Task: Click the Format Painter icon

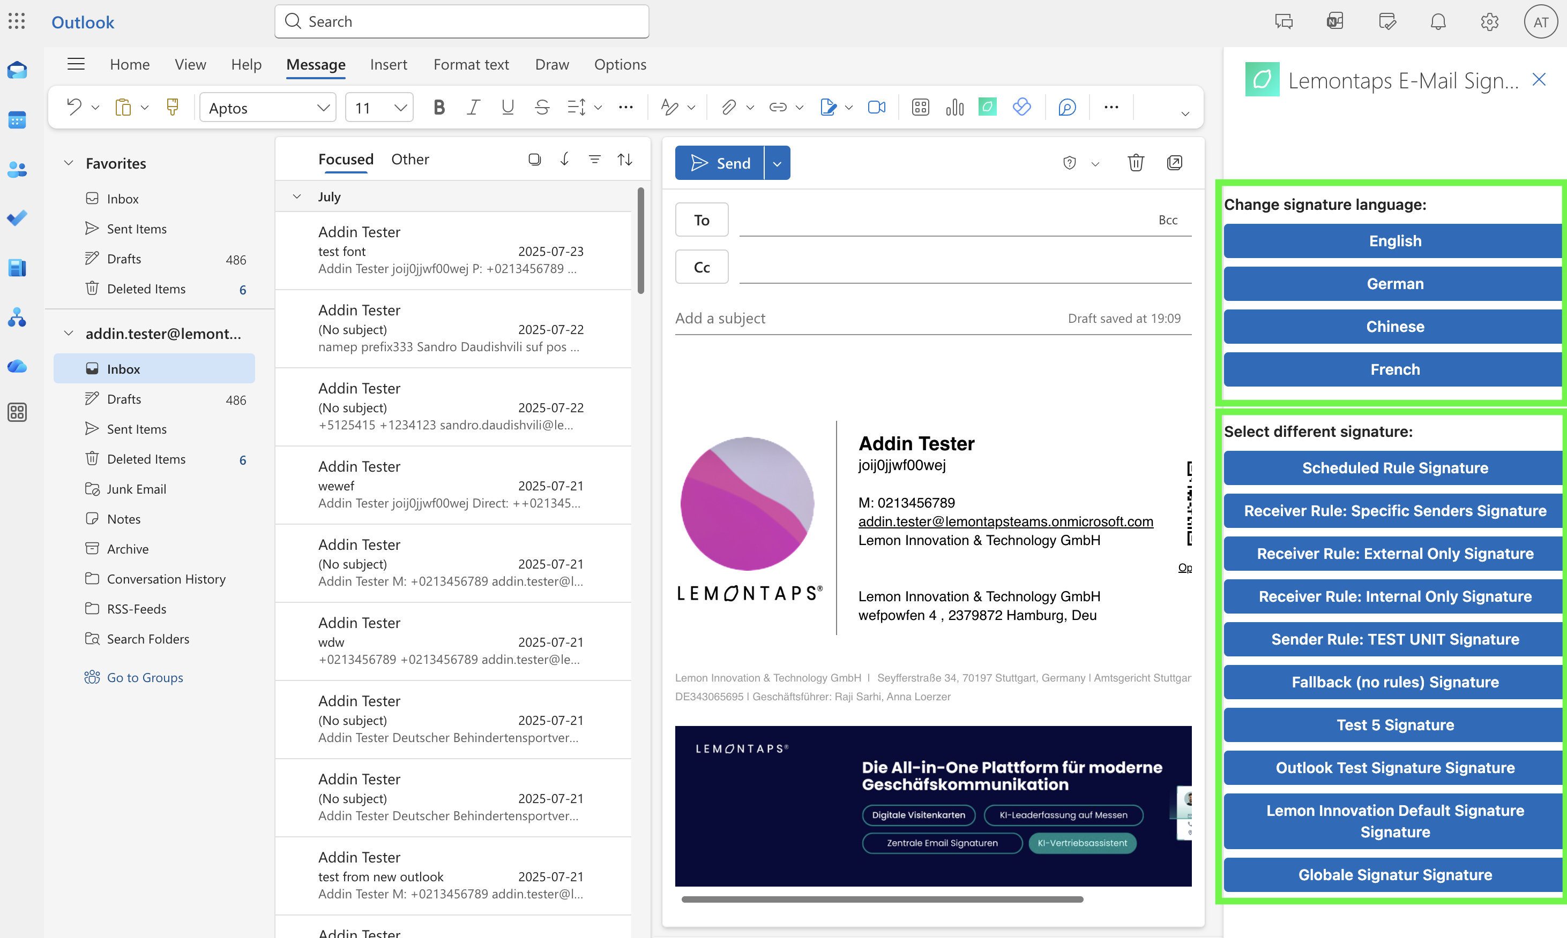Action: [x=172, y=107]
